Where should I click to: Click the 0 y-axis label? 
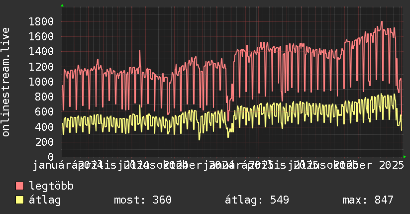51,157
